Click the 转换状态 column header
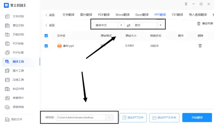 (x=156, y=36)
